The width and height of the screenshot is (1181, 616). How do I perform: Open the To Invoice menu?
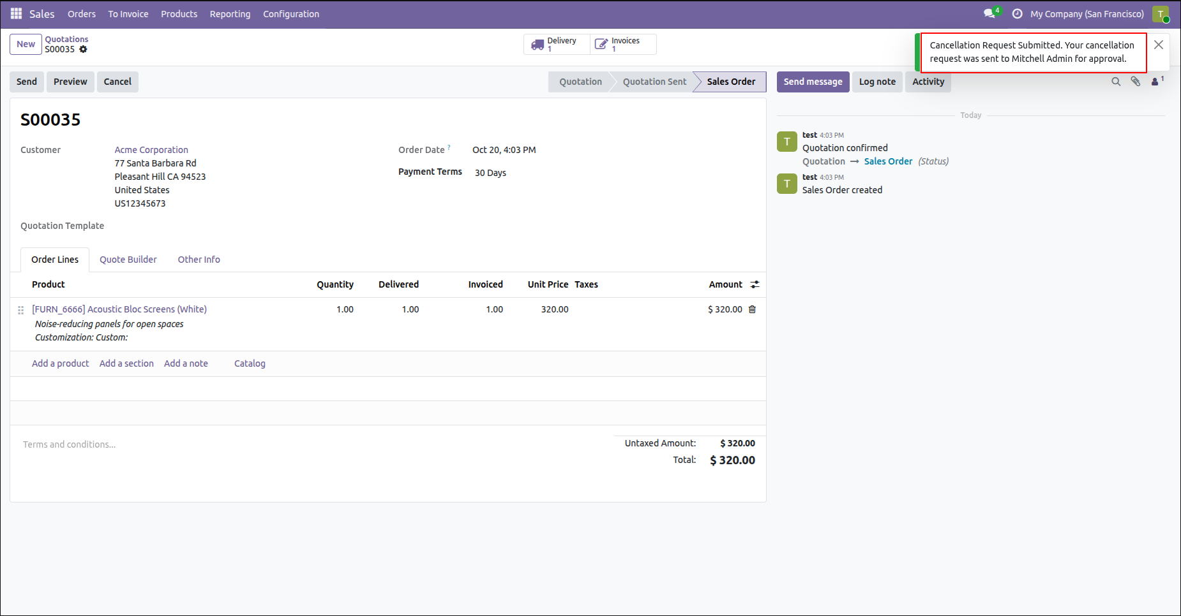[x=128, y=14]
